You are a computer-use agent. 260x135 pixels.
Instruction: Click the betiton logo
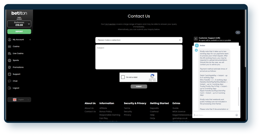19,13
